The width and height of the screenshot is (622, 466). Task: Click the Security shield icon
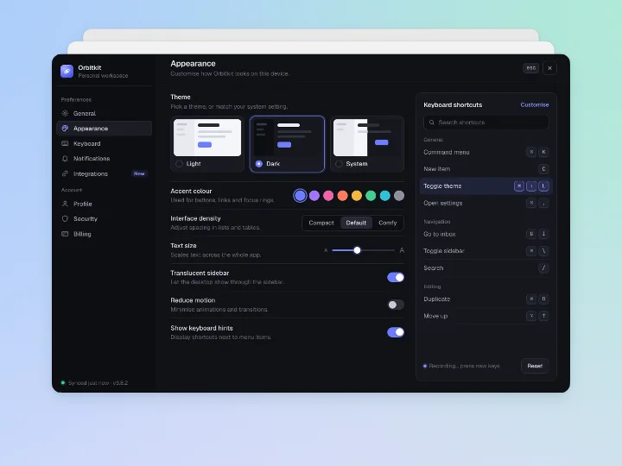pos(65,218)
